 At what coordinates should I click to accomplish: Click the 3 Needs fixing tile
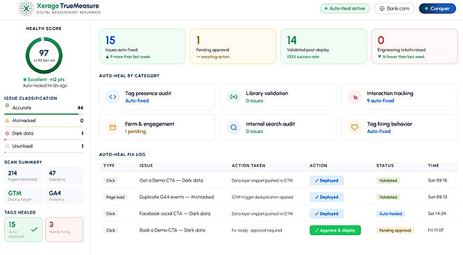click(64, 229)
